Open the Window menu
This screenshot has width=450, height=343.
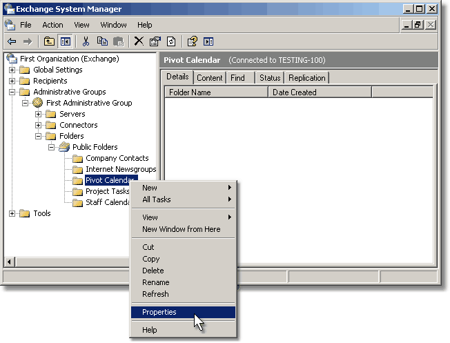113,25
